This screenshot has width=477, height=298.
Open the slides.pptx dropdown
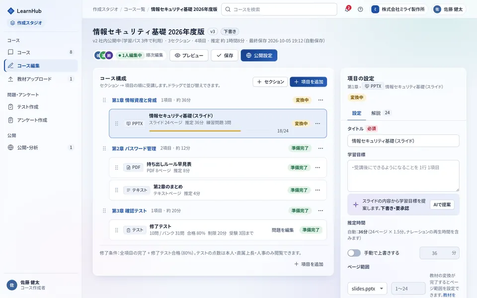tap(367, 289)
